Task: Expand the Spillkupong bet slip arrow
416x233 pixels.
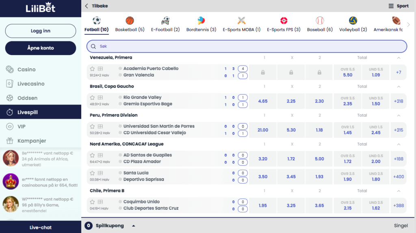Action: click(133, 226)
